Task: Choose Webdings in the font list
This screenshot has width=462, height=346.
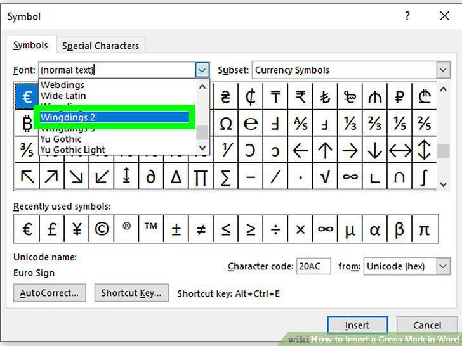Action: pyautogui.click(x=117, y=85)
